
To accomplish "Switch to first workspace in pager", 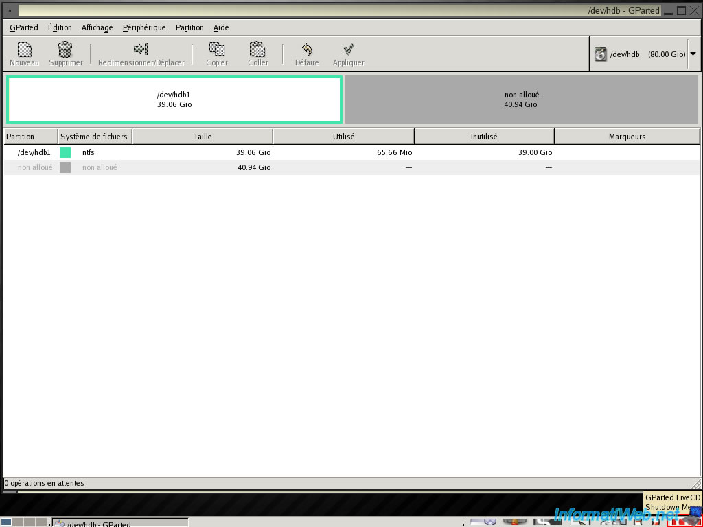I will pos(6,522).
